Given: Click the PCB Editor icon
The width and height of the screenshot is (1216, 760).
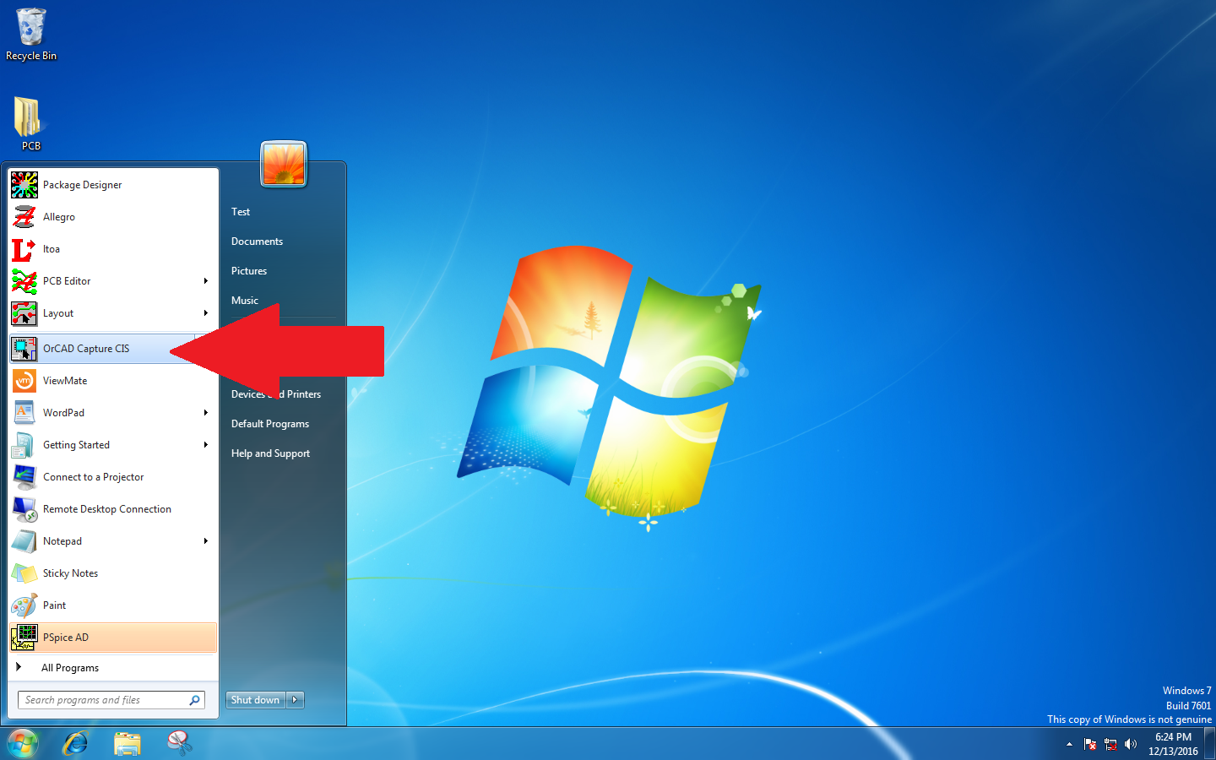Looking at the screenshot, I should pyautogui.click(x=24, y=281).
